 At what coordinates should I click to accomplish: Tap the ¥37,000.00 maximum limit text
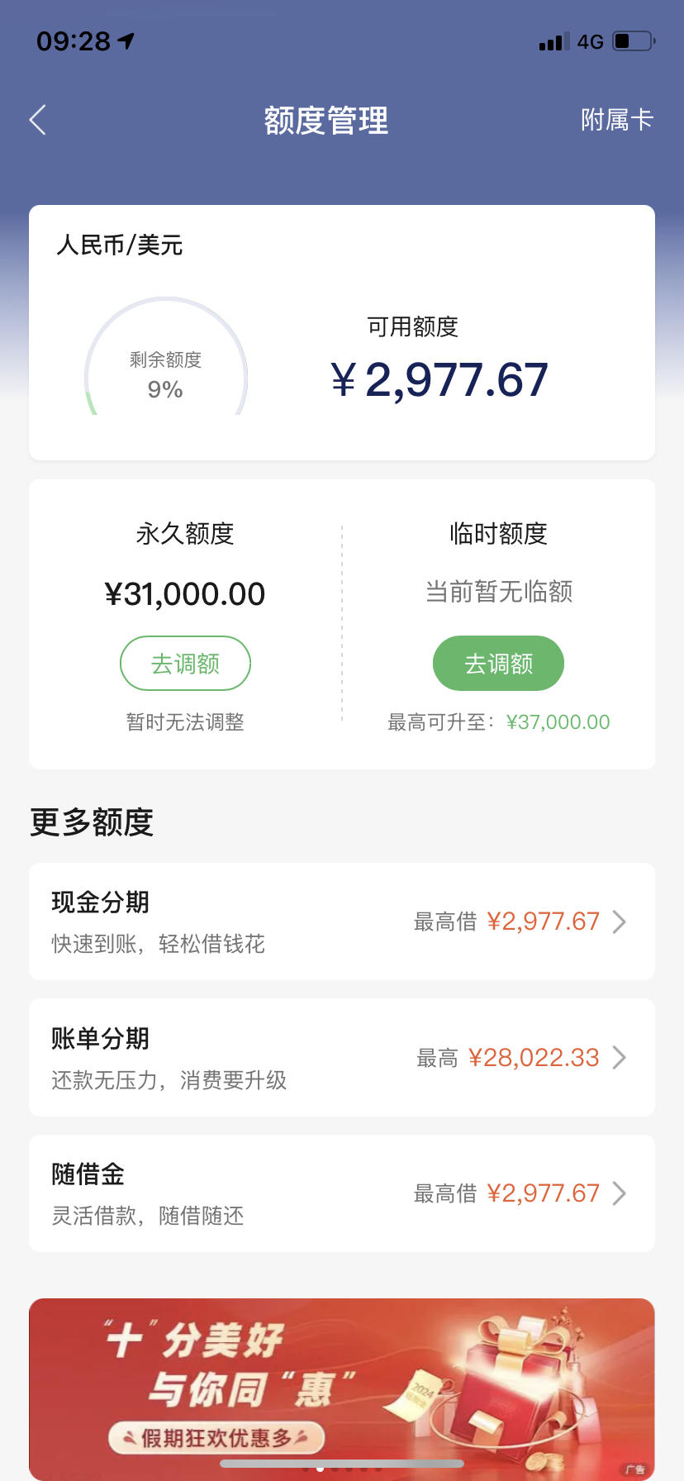(x=558, y=722)
